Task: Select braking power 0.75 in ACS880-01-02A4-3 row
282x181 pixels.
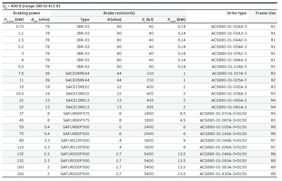Action: click(x=20, y=27)
